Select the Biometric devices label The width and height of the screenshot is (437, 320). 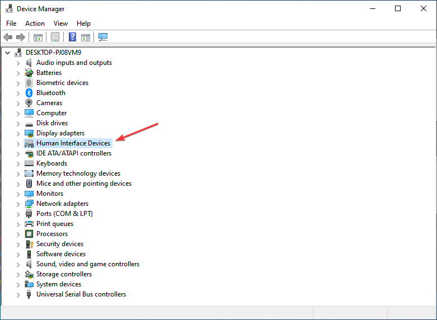coord(62,83)
